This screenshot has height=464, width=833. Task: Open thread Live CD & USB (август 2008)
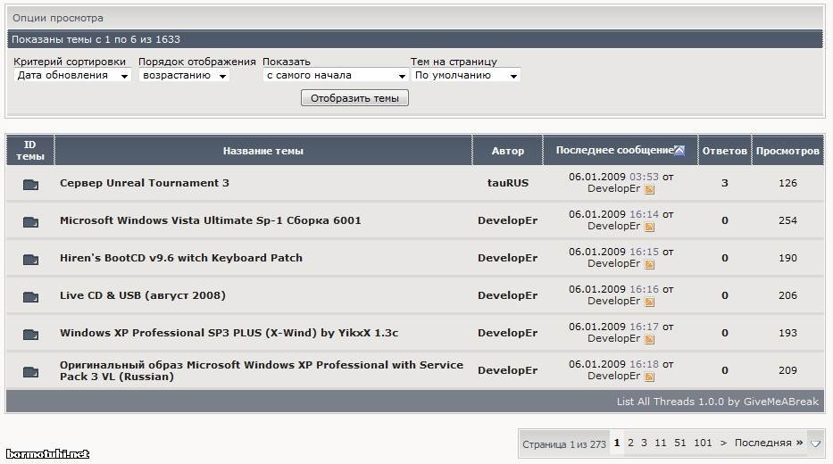[142, 295]
